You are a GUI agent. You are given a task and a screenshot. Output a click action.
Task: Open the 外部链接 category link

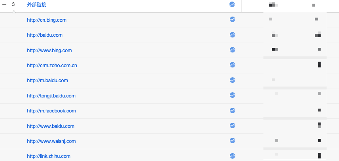click(36, 5)
